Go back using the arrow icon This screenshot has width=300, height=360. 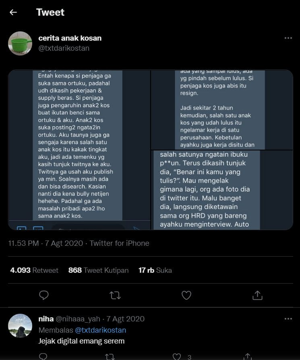click(x=13, y=12)
